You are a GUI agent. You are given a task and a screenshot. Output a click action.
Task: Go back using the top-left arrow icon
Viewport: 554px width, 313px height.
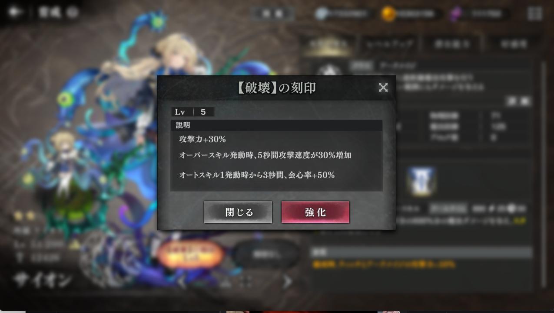15,12
